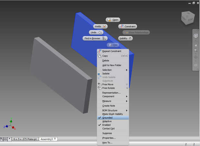This screenshot has width=200, height=146.
Task: Toggle the Adaptive option
Action: (113, 121)
